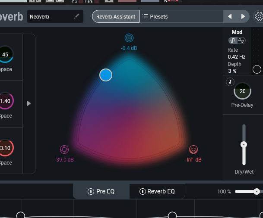Click the 100 % slider handle
This screenshot has height=218, width=263.
(257, 191)
